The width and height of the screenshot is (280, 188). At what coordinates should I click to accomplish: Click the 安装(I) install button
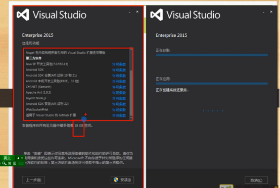tap(122, 180)
